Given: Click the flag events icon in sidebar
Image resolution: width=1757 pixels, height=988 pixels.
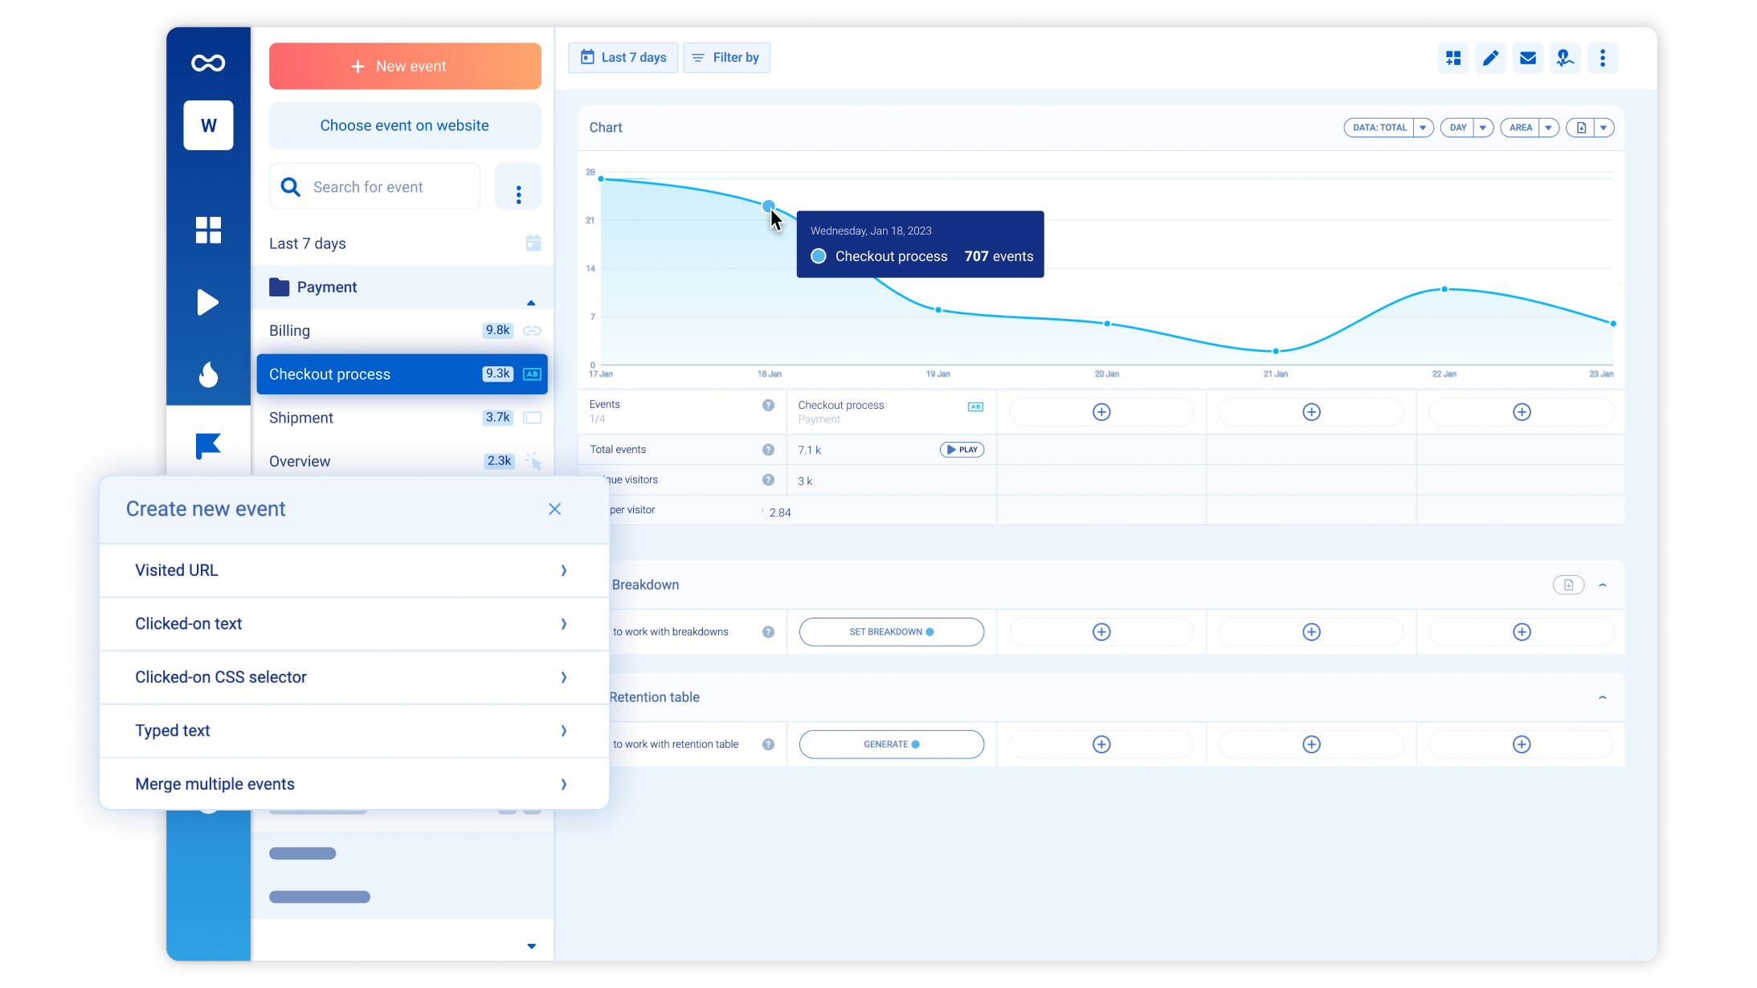Looking at the screenshot, I should (208, 446).
